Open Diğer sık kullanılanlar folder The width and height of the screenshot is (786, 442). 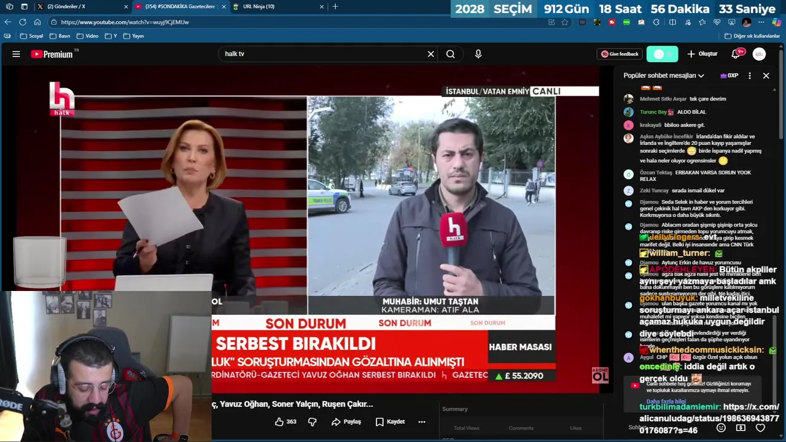pyautogui.click(x=752, y=36)
